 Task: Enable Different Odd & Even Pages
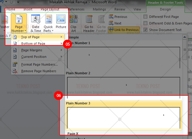[x=145, y=23]
